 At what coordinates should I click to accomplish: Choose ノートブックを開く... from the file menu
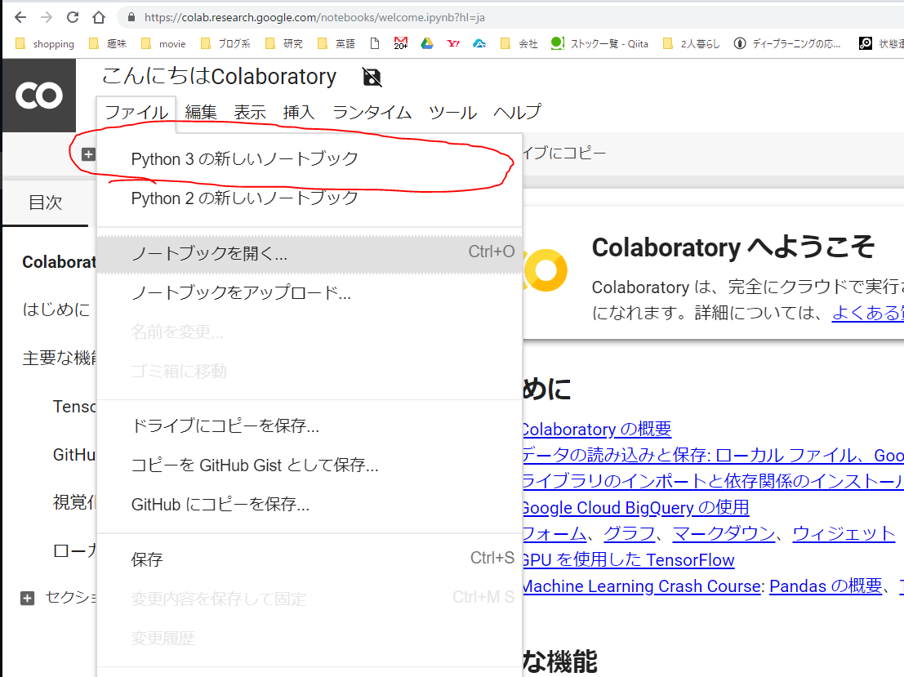[209, 254]
